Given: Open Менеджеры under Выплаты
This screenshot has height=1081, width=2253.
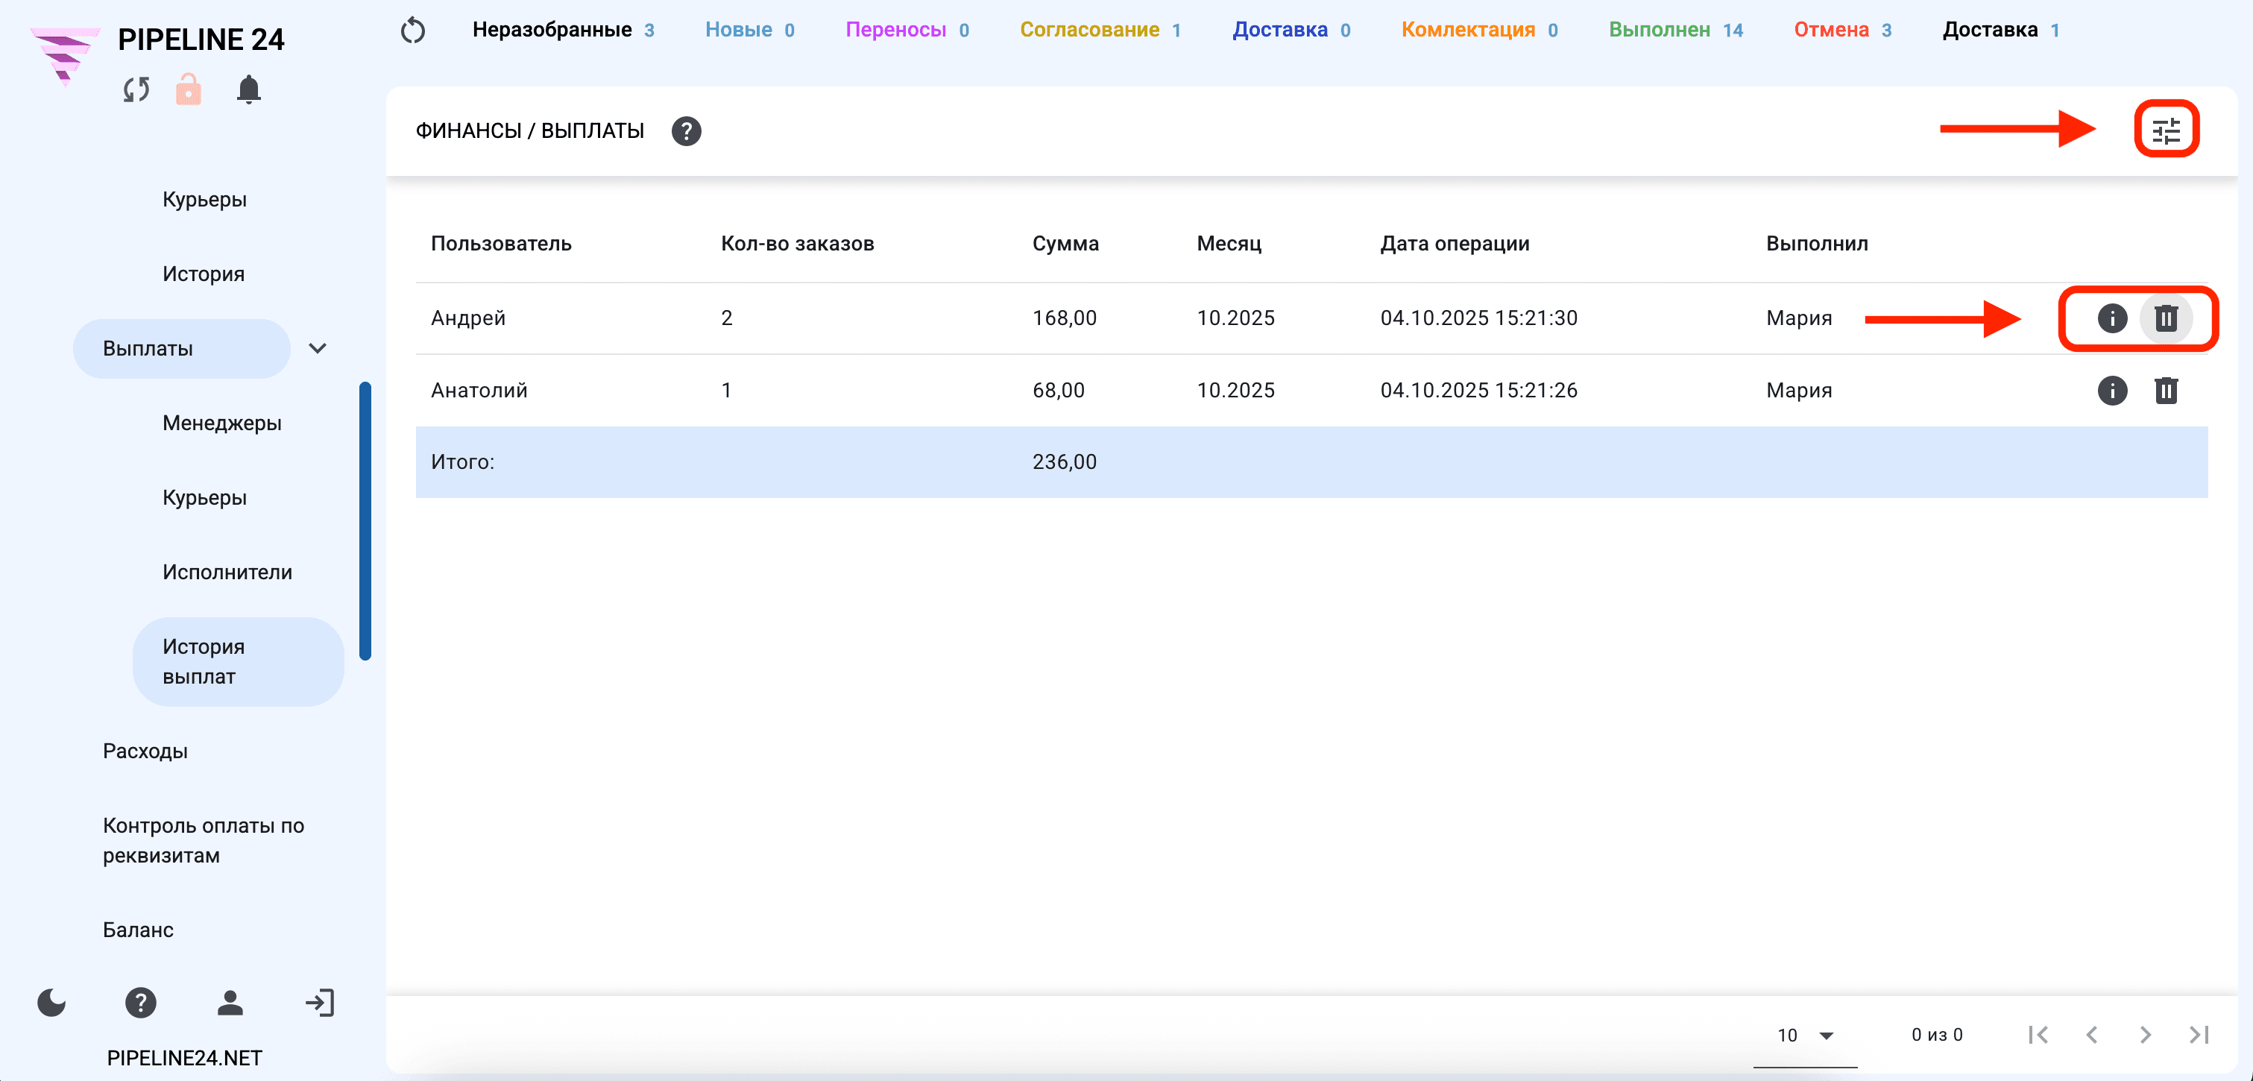Looking at the screenshot, I should [222, 423].
